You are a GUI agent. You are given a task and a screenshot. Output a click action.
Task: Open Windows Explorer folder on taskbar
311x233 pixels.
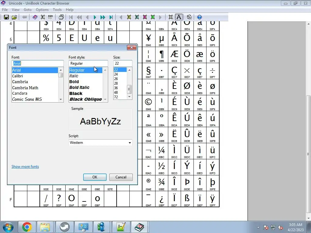coord(45,227)
